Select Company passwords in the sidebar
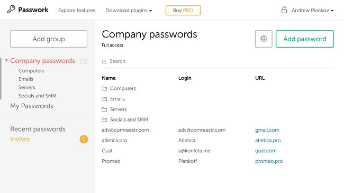This screenshot has width=344, height=193. 42,61
